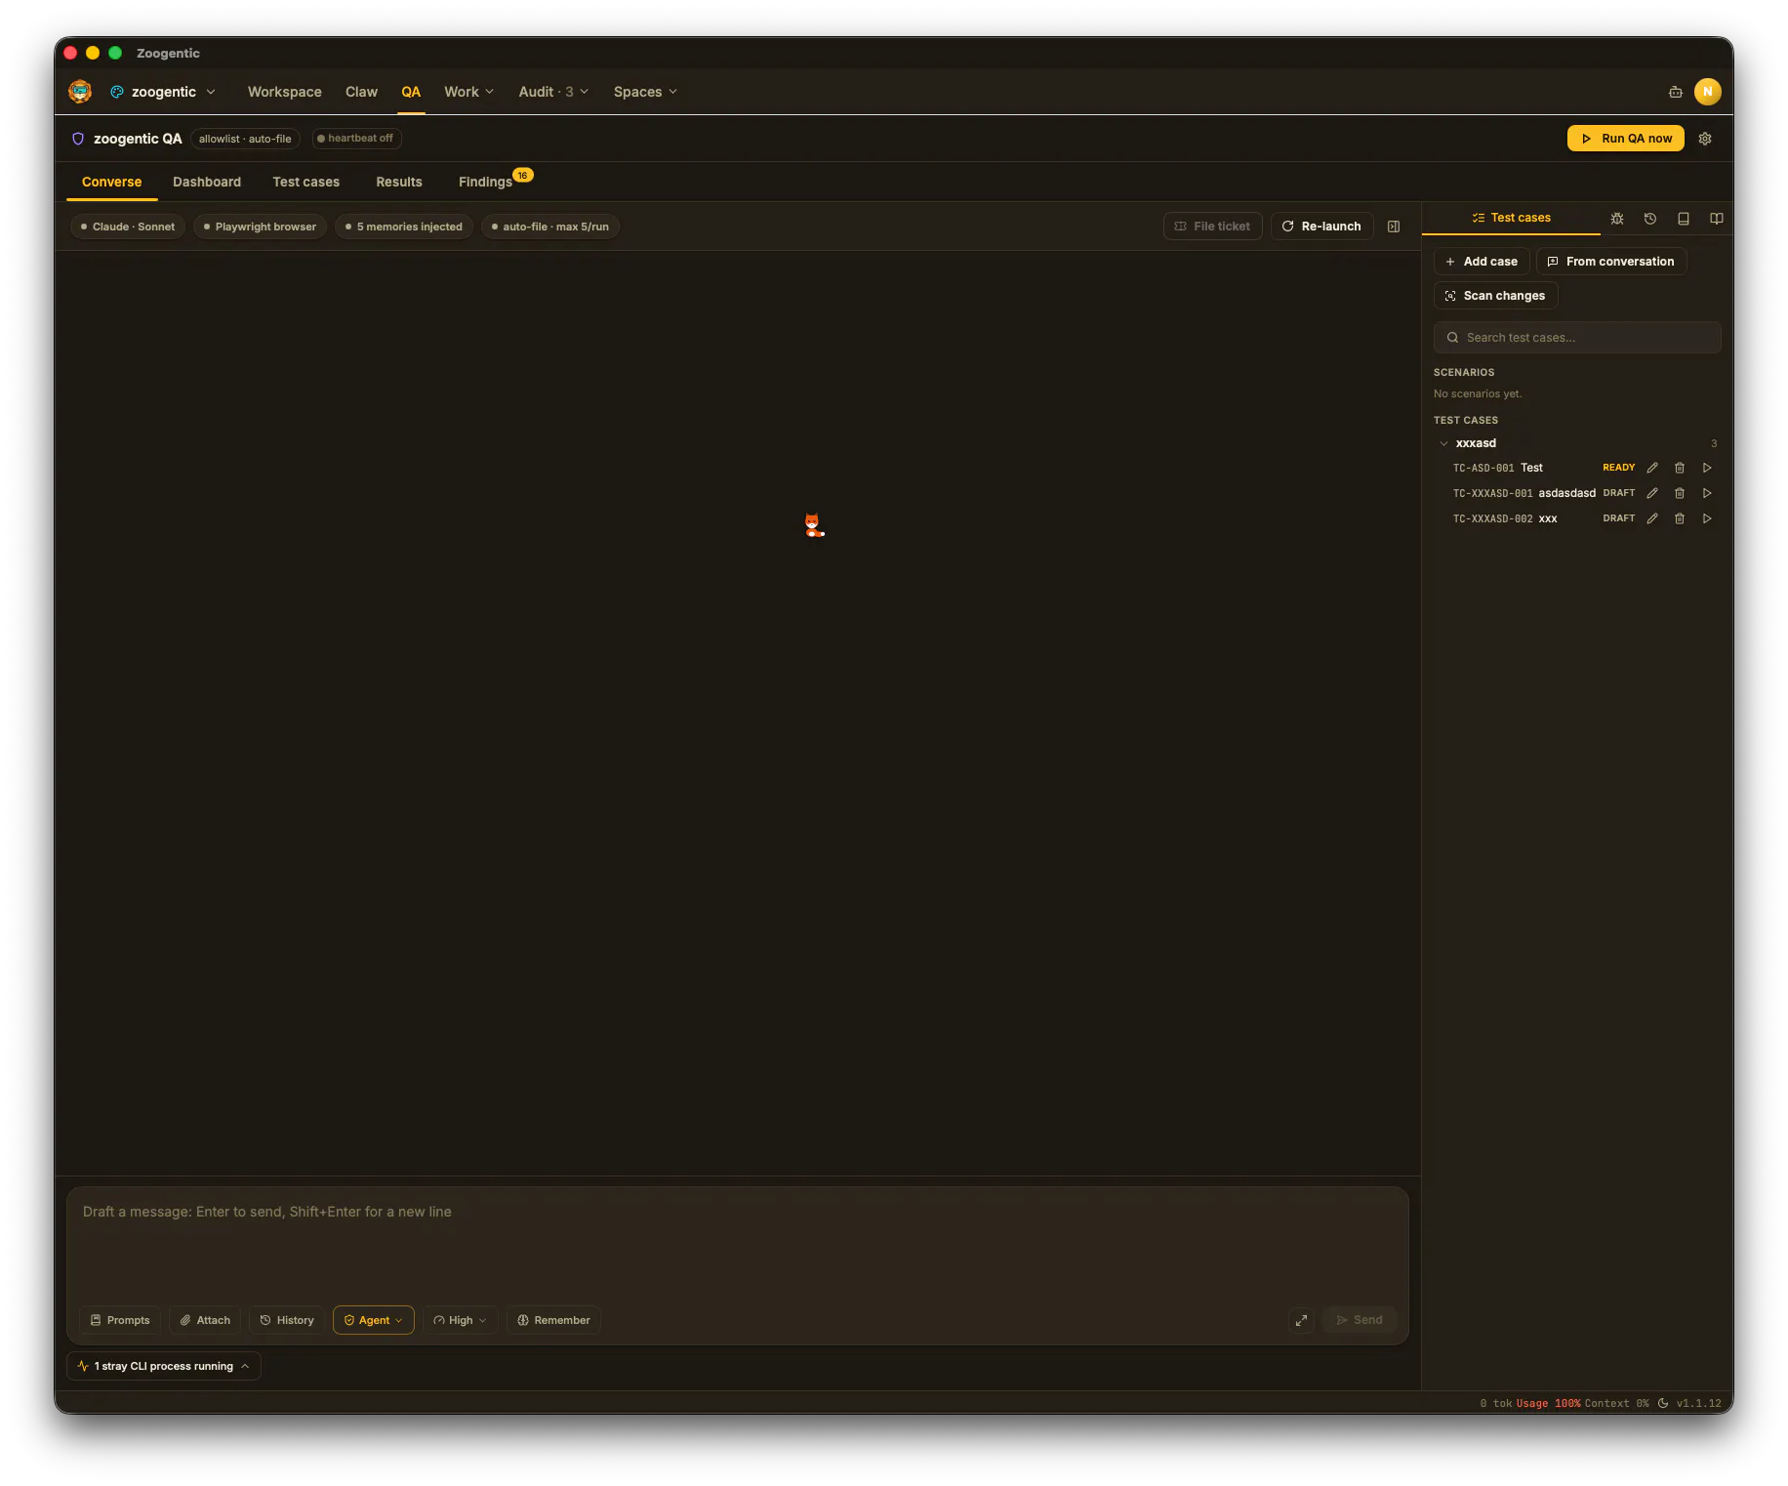The height and width of the screenshot is (1486, 1788).
Task: Open the History button in composer
Action: point(287,1320)
